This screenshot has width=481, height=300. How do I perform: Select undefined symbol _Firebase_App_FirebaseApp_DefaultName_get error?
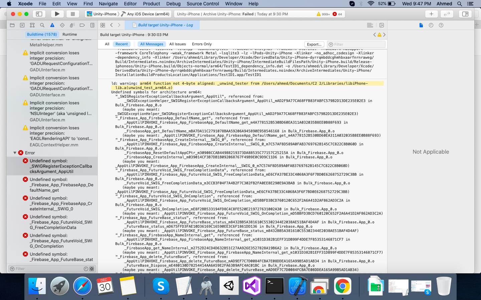[x=52, y=185]
